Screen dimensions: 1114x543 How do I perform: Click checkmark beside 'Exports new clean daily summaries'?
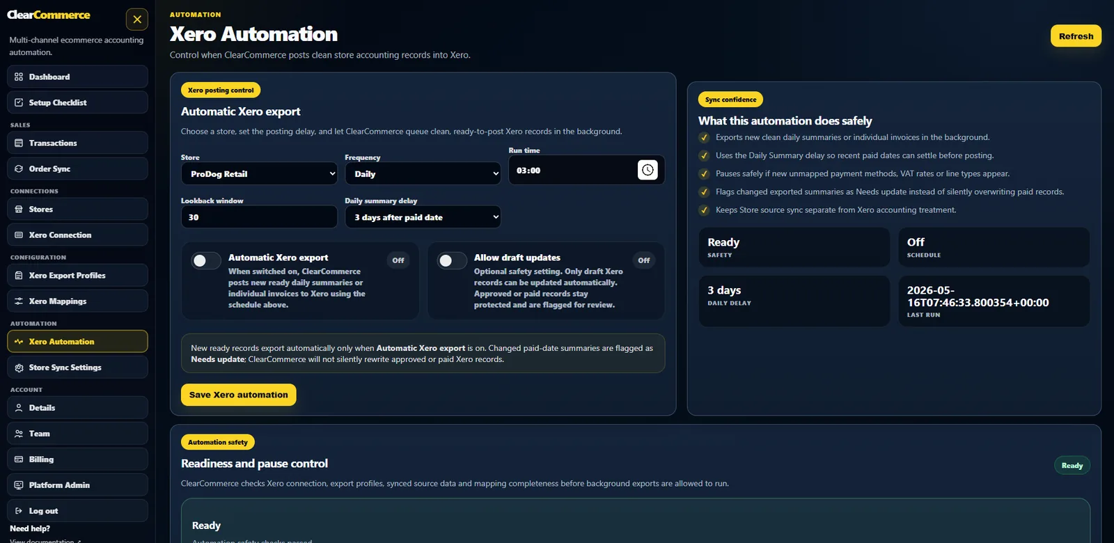tap(704, 137)
